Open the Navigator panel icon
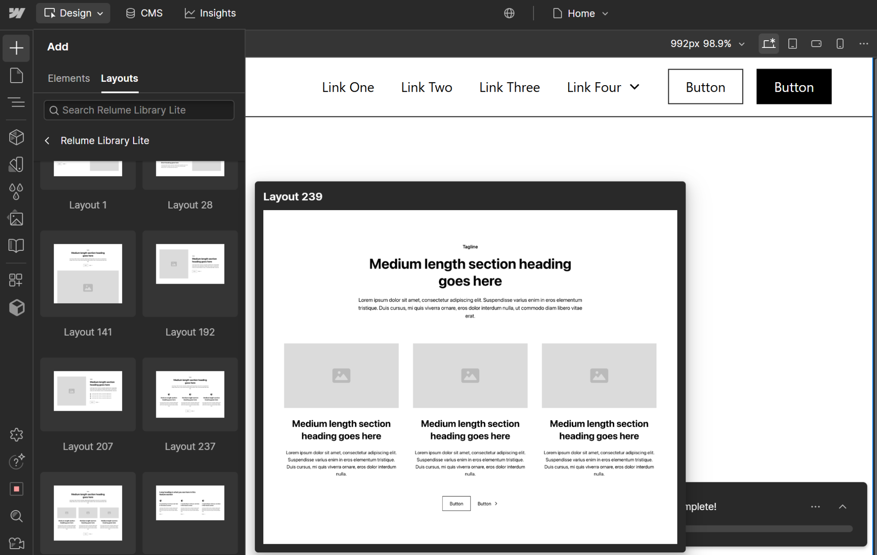 16,103
